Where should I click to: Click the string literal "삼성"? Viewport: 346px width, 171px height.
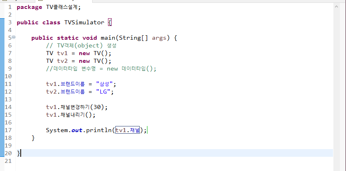[105, 84]
